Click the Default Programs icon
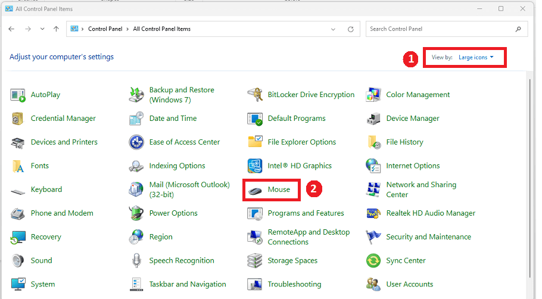 (255, 119)
